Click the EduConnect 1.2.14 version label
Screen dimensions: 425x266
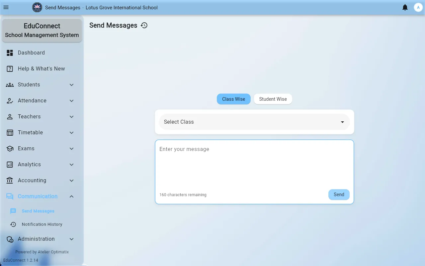(21, 260)
